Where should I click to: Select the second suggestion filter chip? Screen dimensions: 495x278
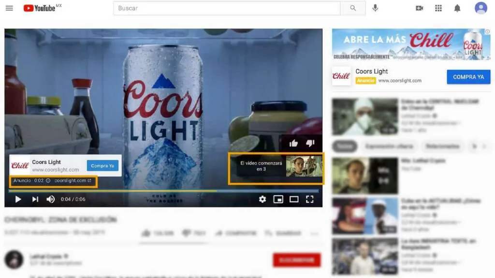click(389, 146)
